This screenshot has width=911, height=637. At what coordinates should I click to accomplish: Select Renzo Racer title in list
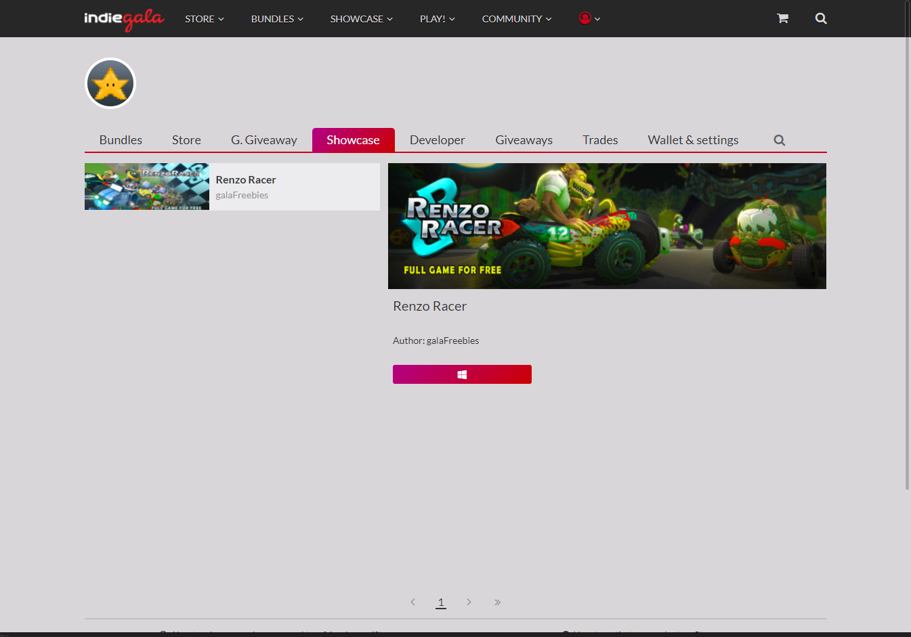click(246, 180)
